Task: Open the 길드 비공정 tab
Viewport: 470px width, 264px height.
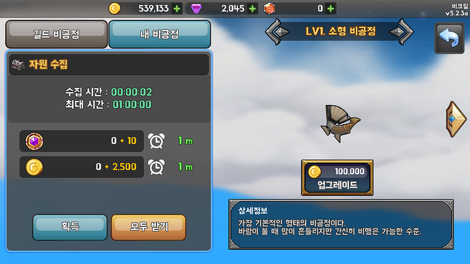Action: [56, 34]
